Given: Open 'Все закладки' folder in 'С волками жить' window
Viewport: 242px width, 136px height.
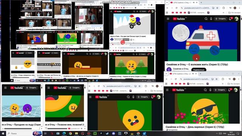Looking at the screenshot, I should pos(234,12).
